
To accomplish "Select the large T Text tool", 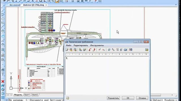I will (x=3, y=74).
